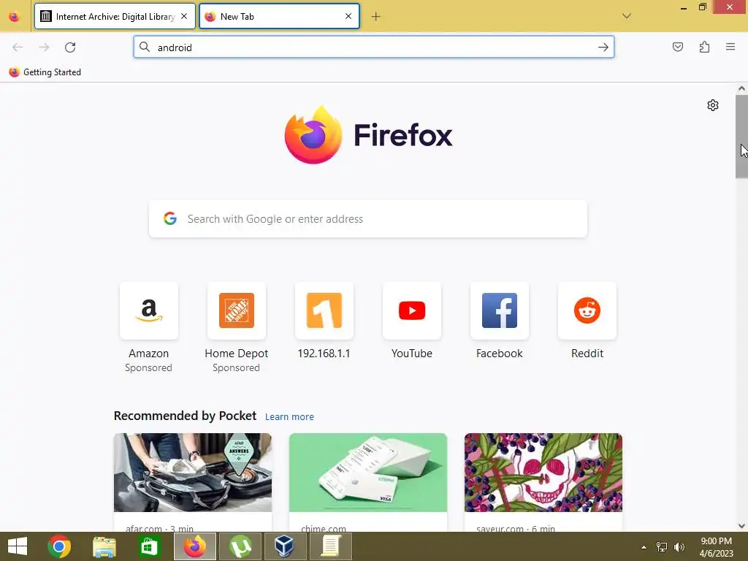Open chime.com Pocket story thumbnail
The height and width of the screenshot is (561, 748).
tap(368, 473)
